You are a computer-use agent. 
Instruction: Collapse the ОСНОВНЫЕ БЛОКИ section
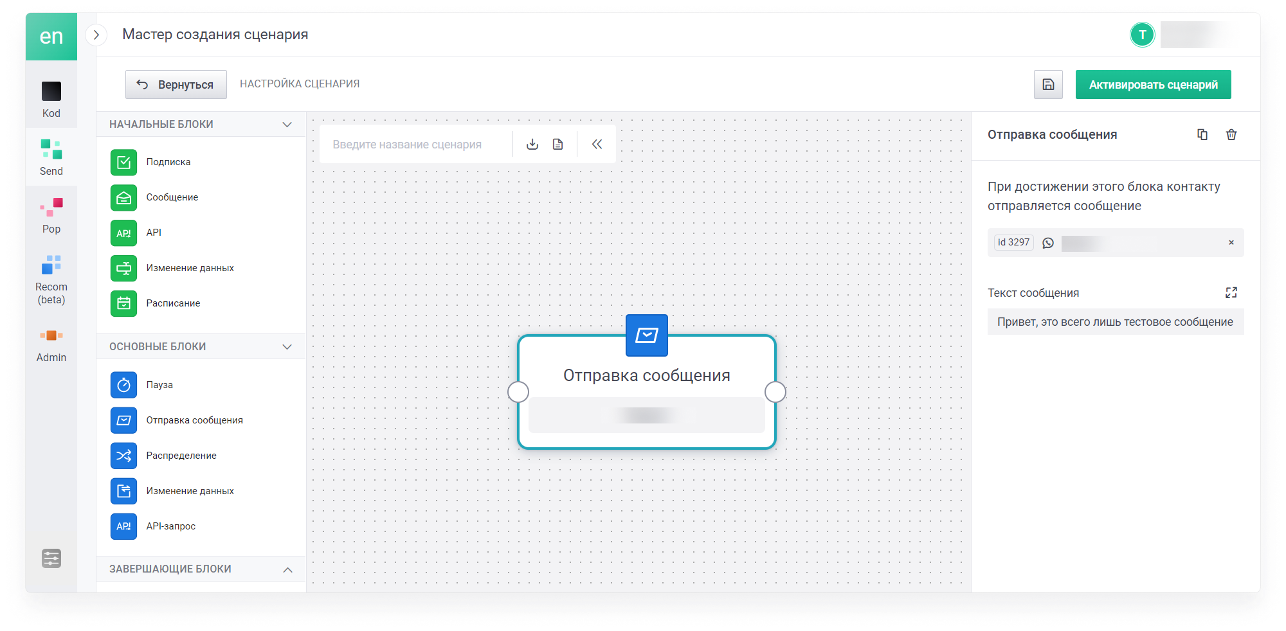(287, 347)
